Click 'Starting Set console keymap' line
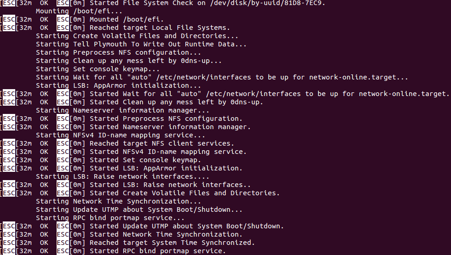Screen dimensions: 451x255 click(98, 69)
